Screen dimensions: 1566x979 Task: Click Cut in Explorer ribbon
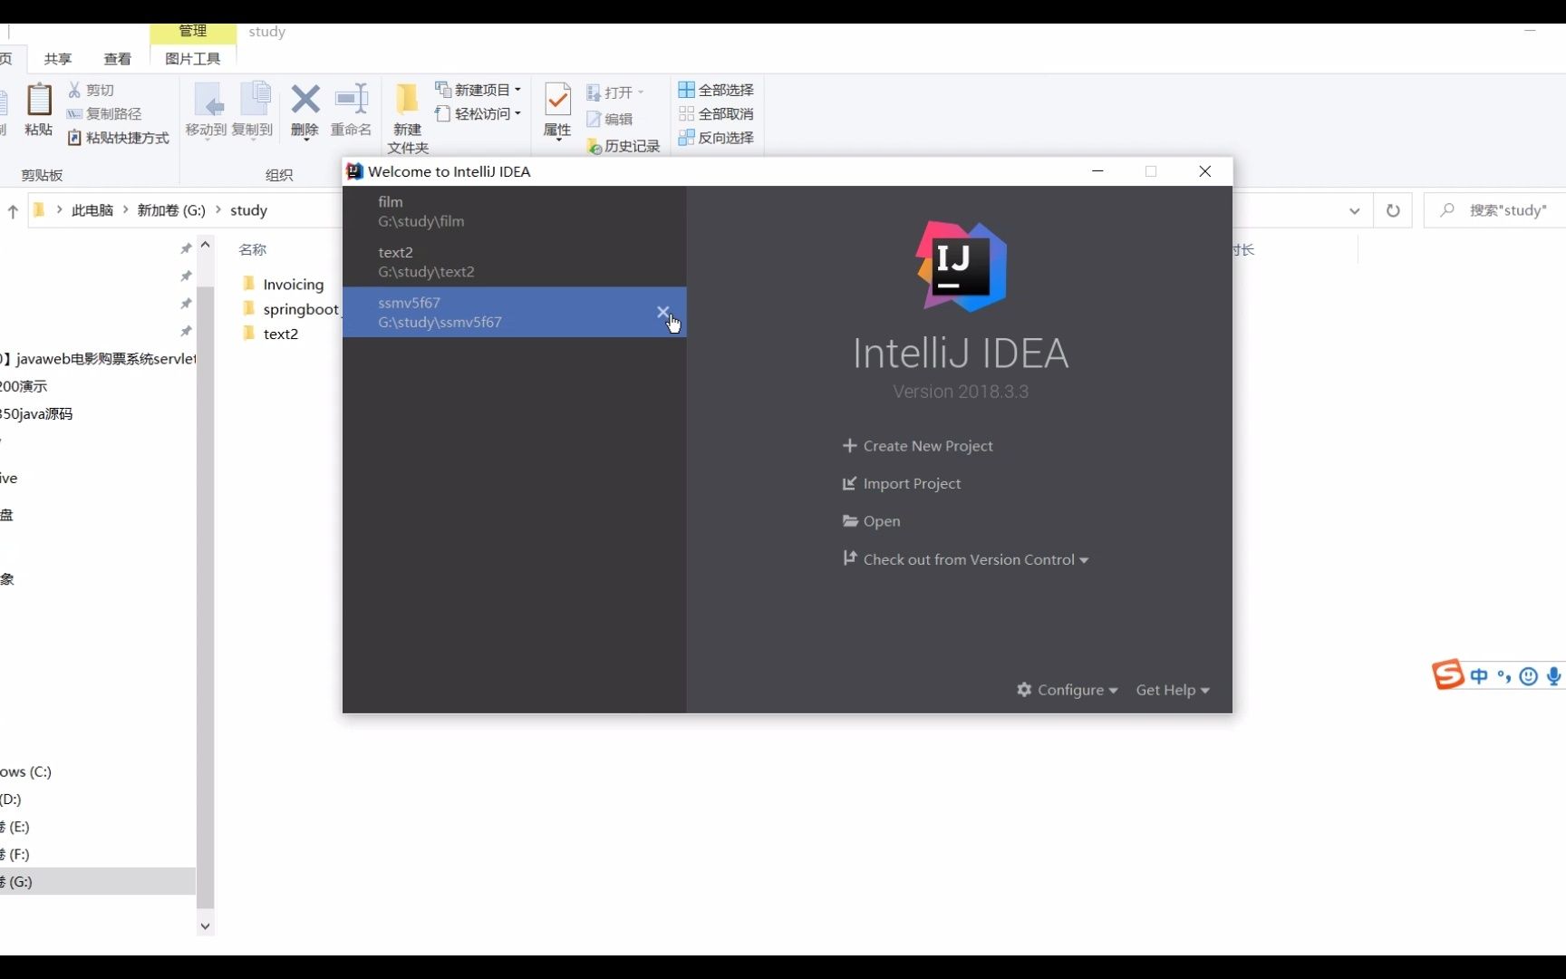click(x=91, y=90)
